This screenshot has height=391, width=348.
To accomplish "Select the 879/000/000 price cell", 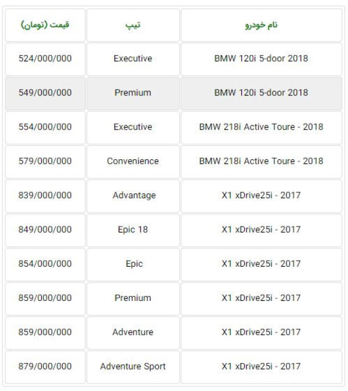I will click(x=45, y=367).
